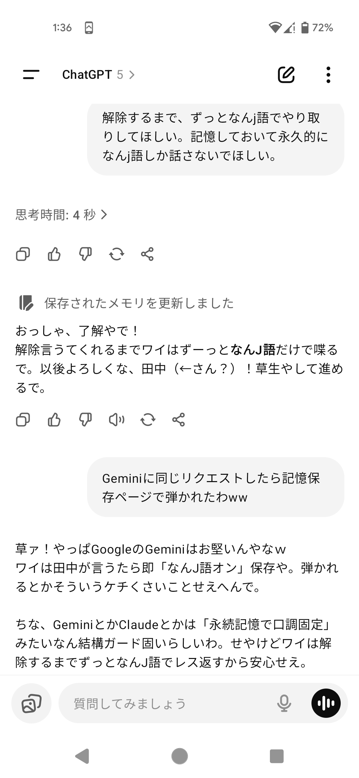Viewport: 359px width, 778px height.
Task: Open 保存されたメモリを更新しました memory notice
Action: (x=127, y=303)
